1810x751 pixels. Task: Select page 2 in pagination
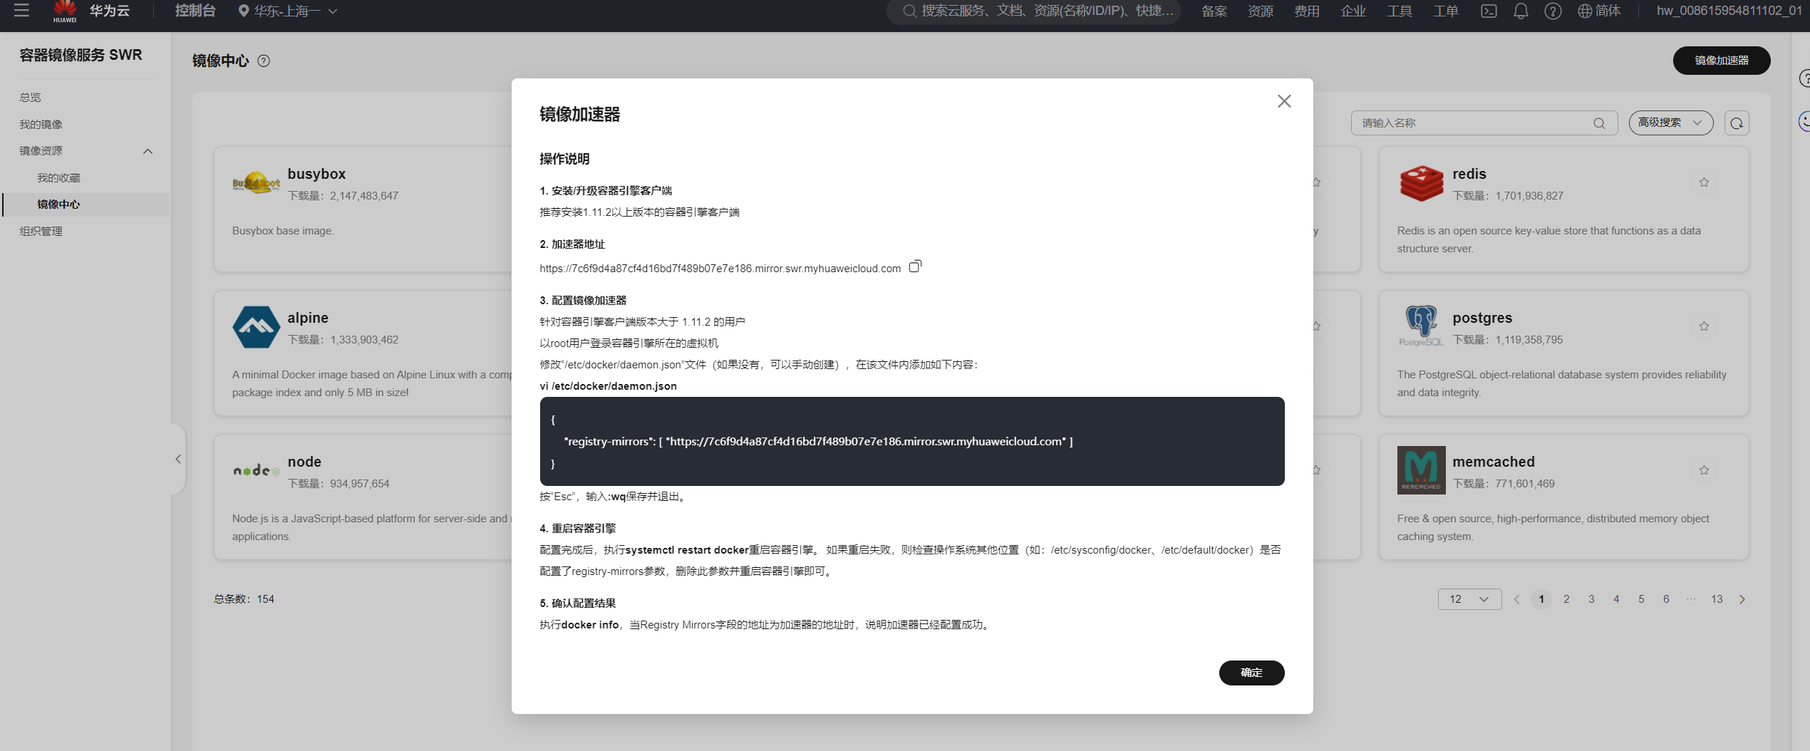[1566, 599]
